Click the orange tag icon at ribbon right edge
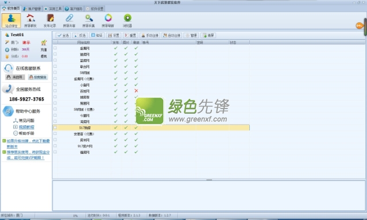Viewport: 367px width, 220px height. coord(360,25)
